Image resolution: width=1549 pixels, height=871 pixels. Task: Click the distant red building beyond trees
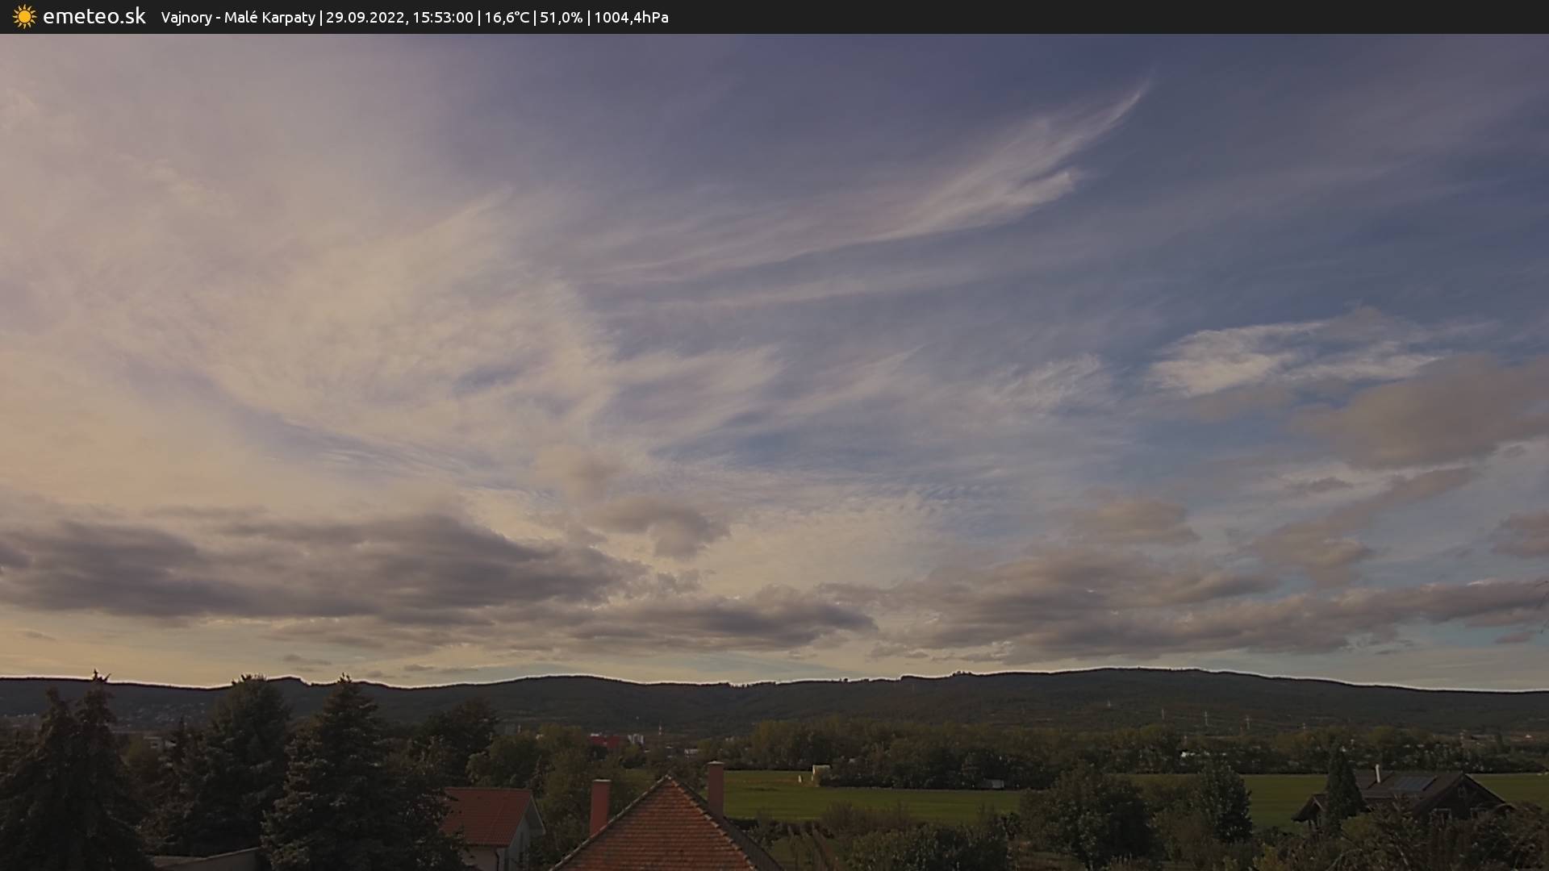pyautogui.click(x=603, y=740)
